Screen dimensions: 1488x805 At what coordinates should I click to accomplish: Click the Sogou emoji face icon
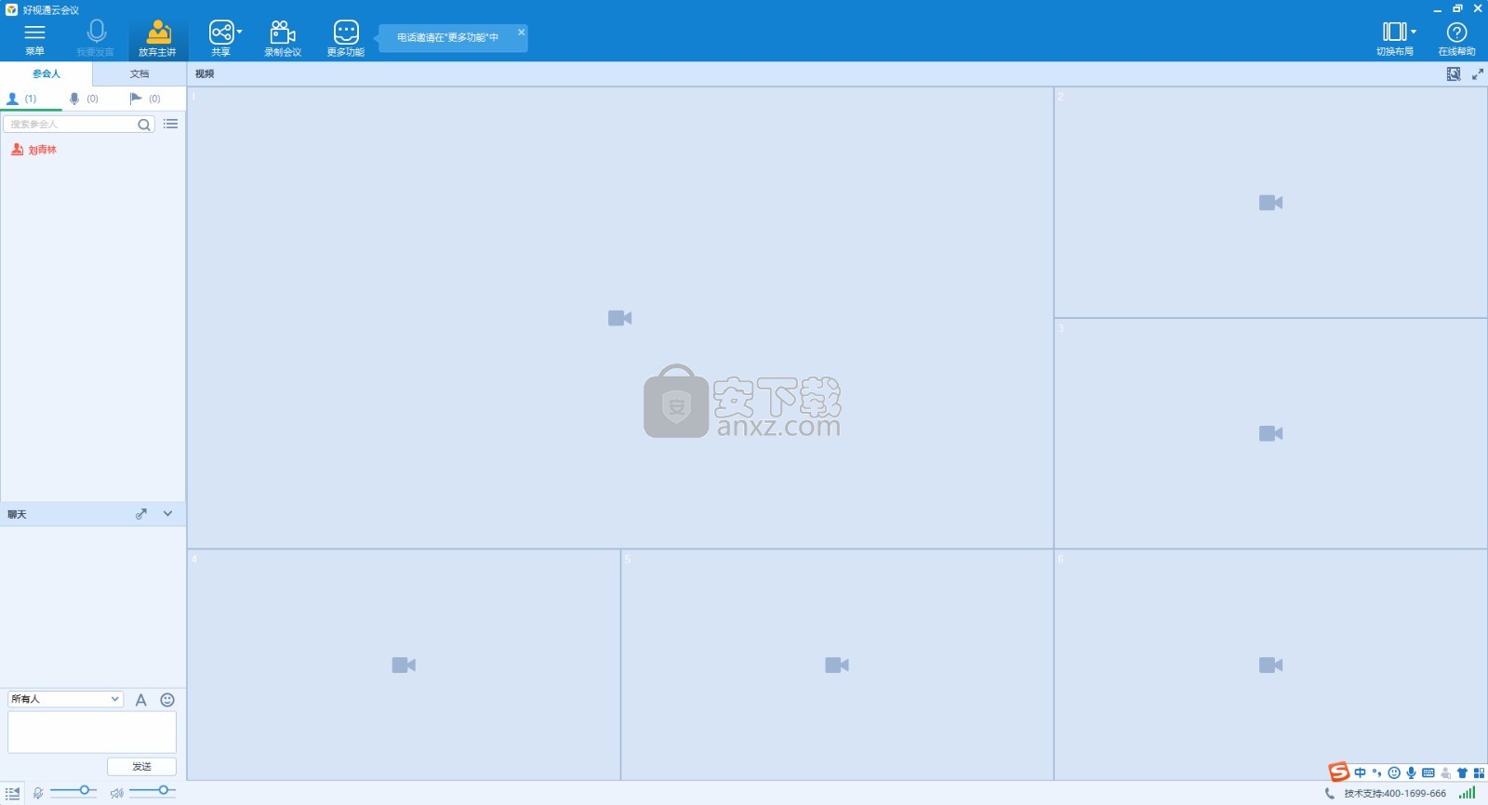[1394, 772]
